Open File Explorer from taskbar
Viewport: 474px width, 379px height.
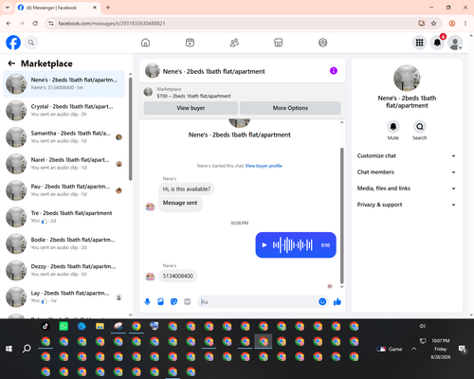click(100, 326)
